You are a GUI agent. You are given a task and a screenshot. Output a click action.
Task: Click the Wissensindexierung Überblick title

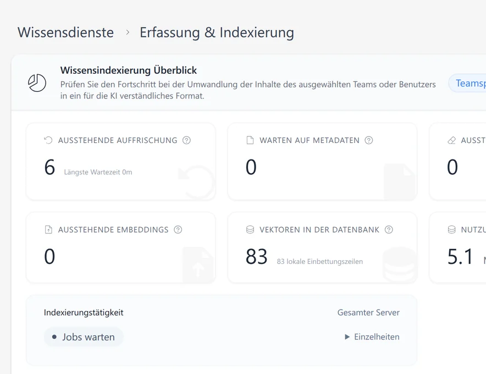[x=128, y=70]
